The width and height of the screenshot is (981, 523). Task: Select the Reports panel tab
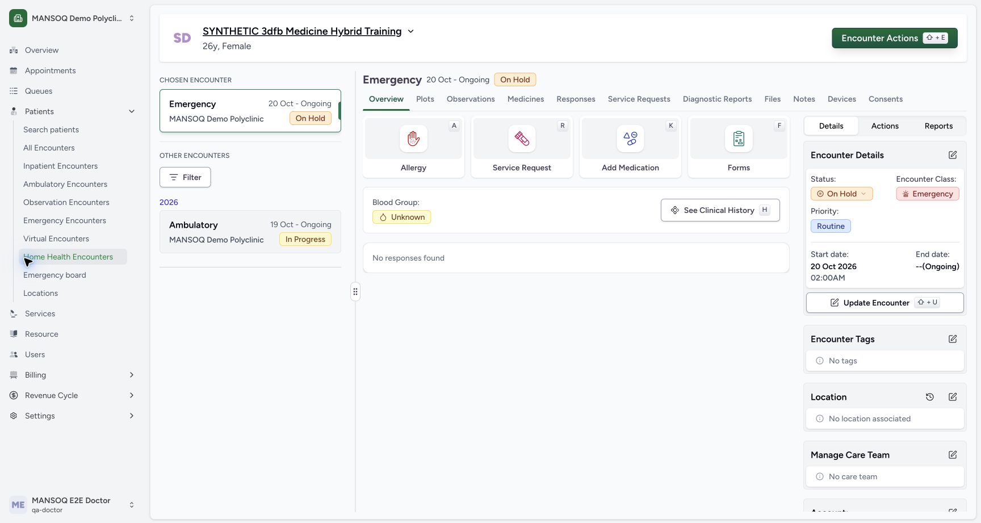(x=938, y=126)
